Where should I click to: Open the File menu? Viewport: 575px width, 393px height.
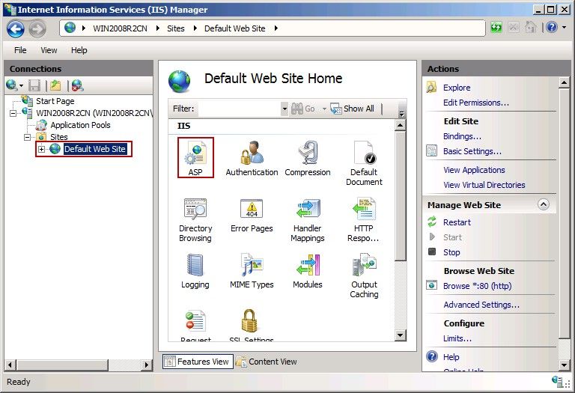pos(20,50)
